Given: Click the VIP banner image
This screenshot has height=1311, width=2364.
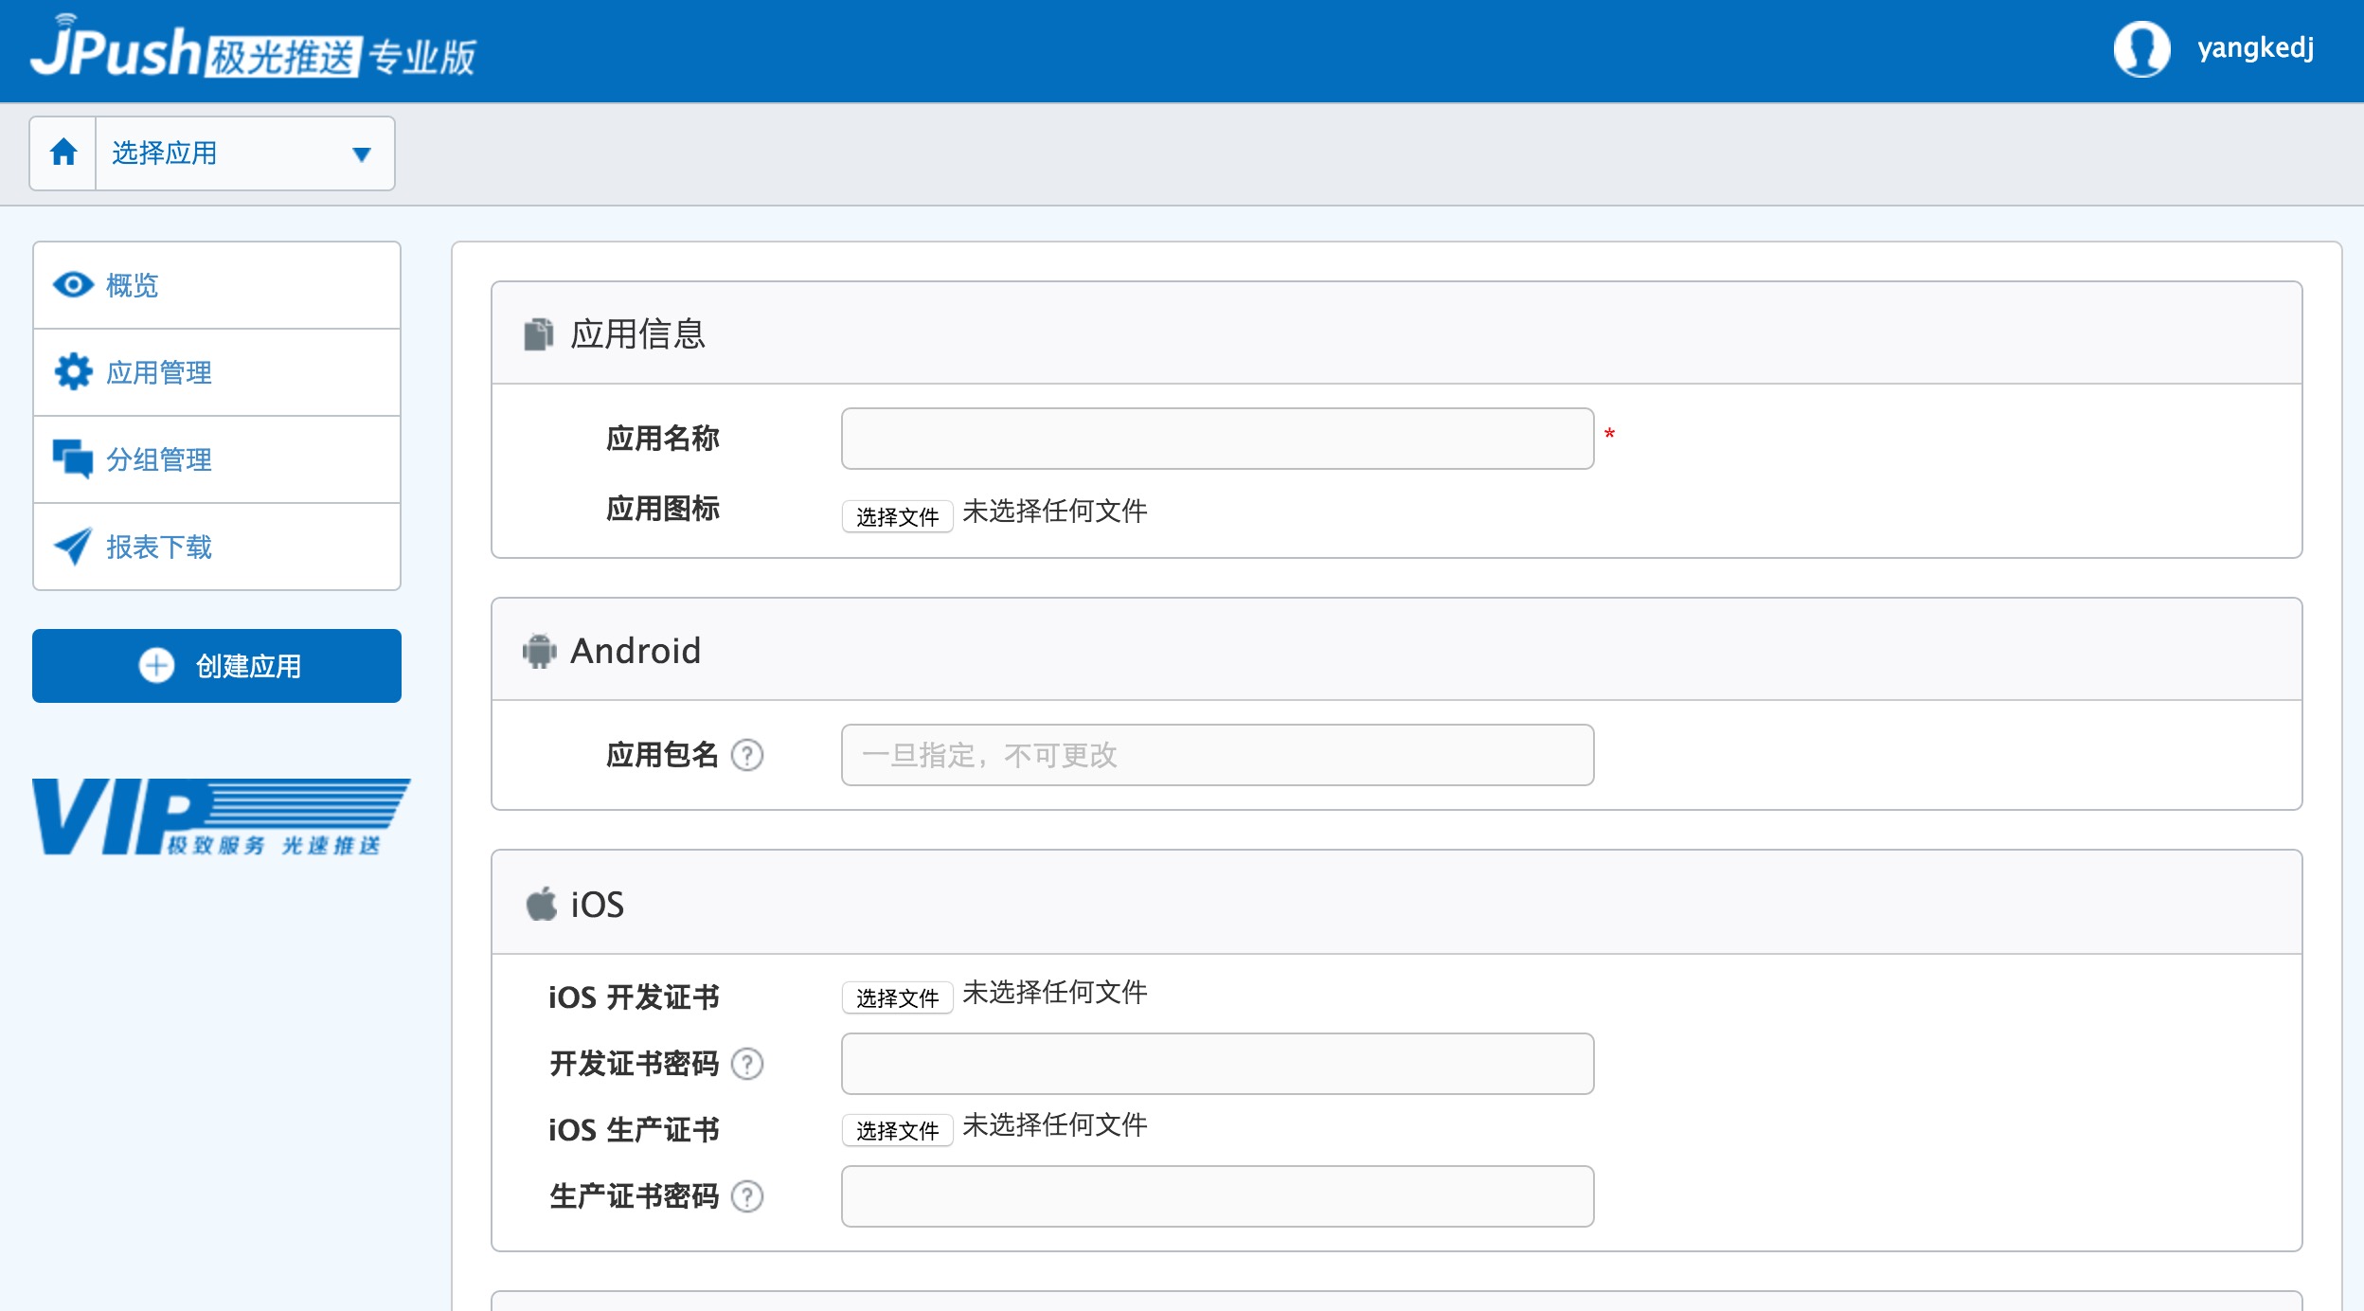Looking at the screenshot, I should click(x=221, y=817).
